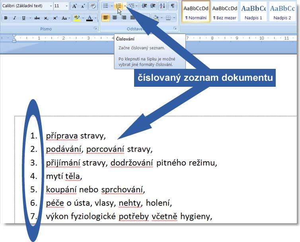300x242 pixels.
Task: Click the Shading paint bucket icon
Action: 156,18
